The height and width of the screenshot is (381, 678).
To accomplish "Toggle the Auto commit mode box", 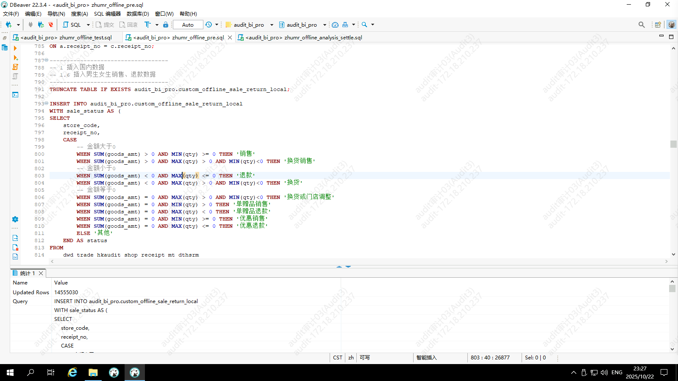I will [x=188, y=25].
